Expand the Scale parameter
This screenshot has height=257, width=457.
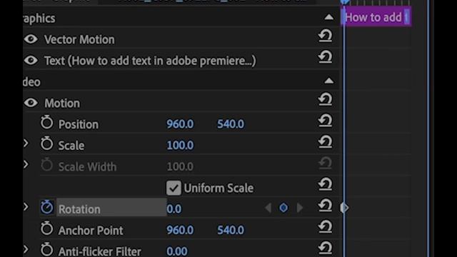[26, 143]
